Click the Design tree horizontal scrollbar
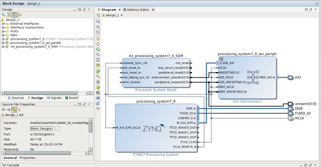This screenshot has width=321, height=167. point(40,93)
